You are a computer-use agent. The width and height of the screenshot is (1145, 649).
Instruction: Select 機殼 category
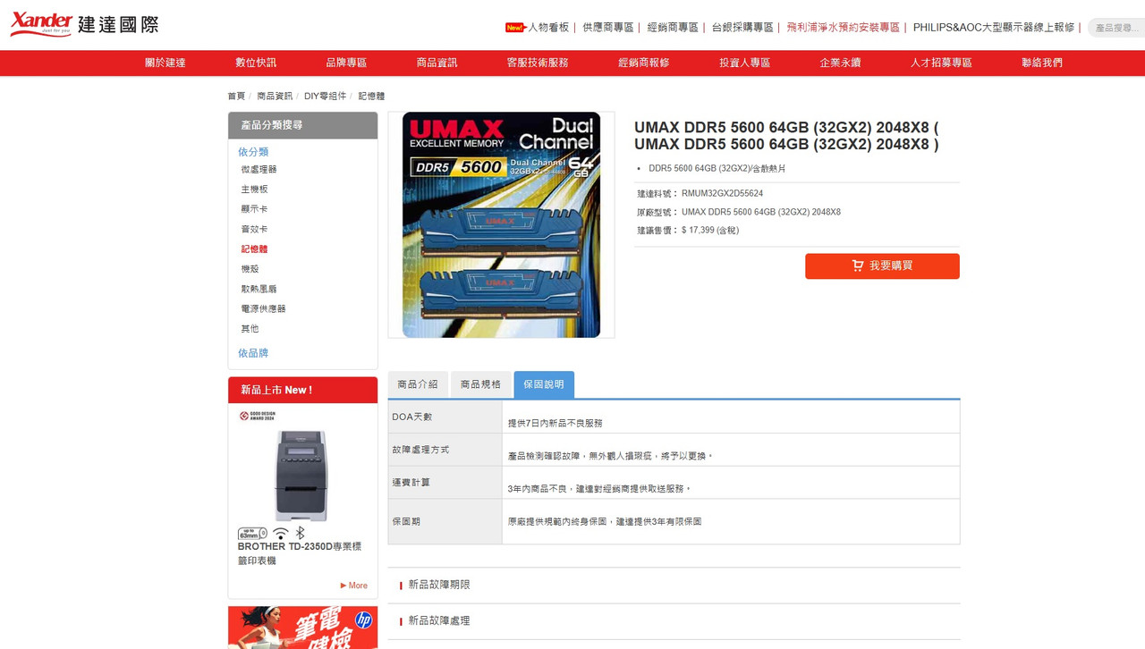(x=250, y=269)
